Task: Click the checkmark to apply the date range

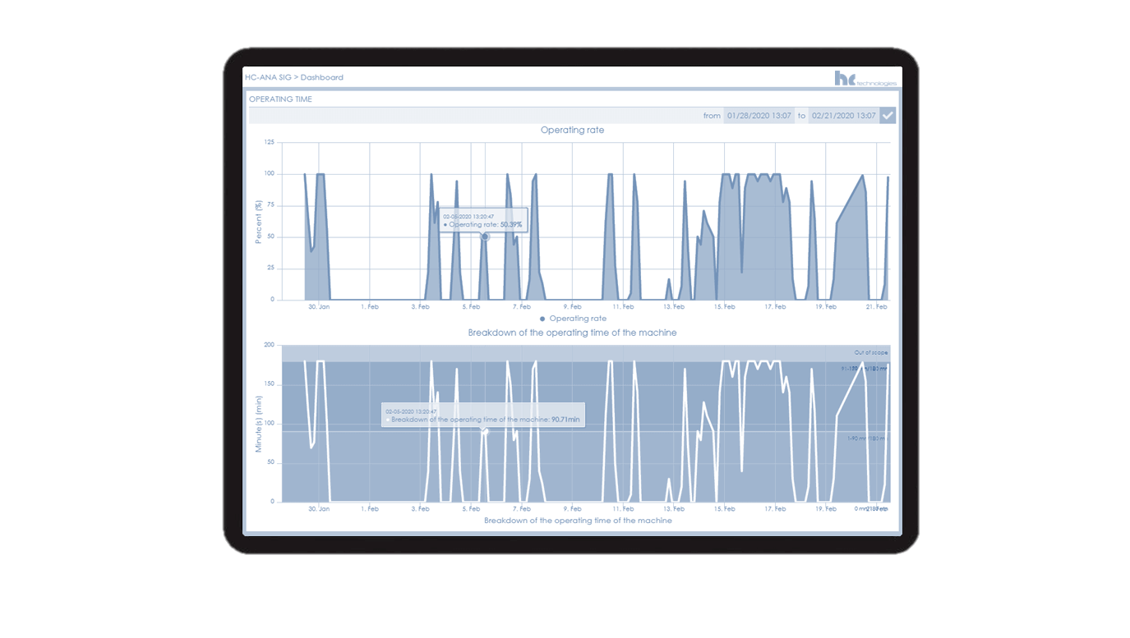Action: 887,115
